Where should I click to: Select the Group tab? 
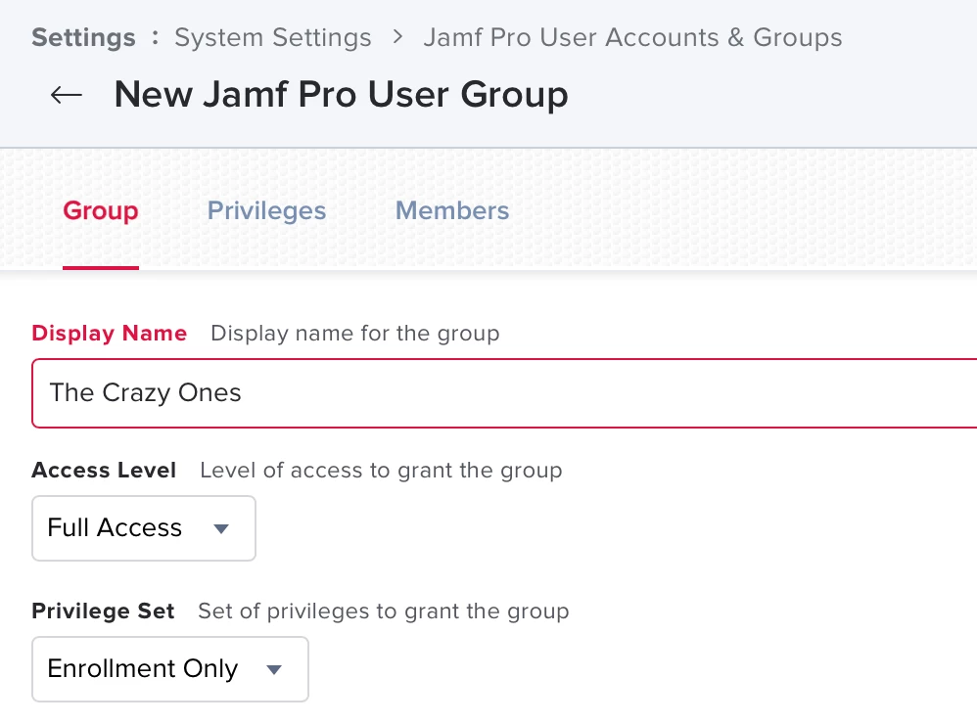[x=100, y=210]
